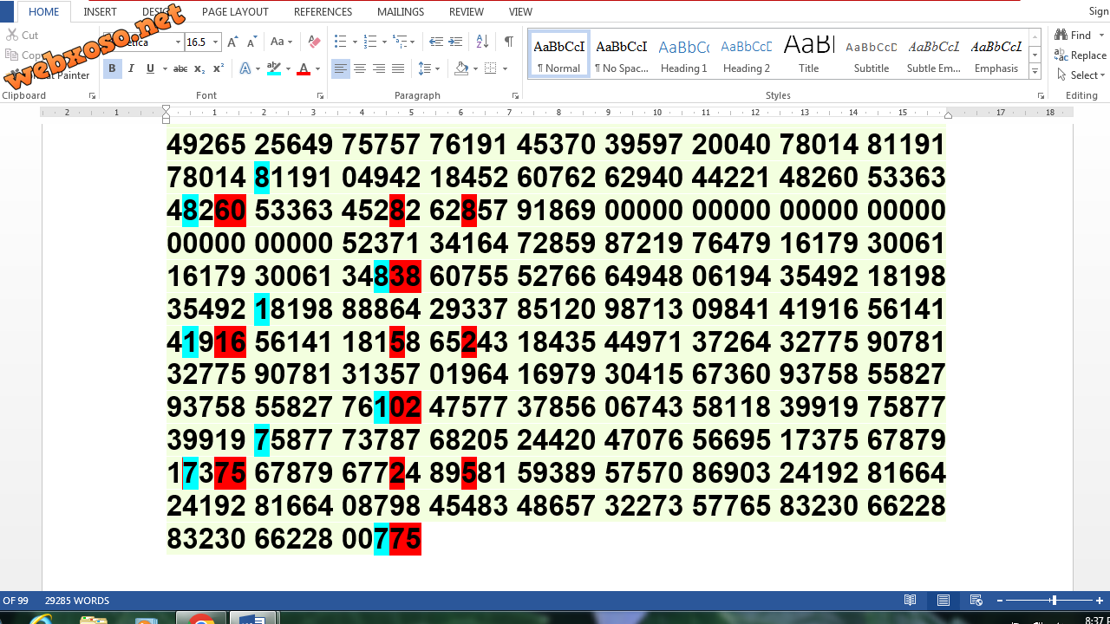Toggle Italic formatting

(x=131, y=68)
